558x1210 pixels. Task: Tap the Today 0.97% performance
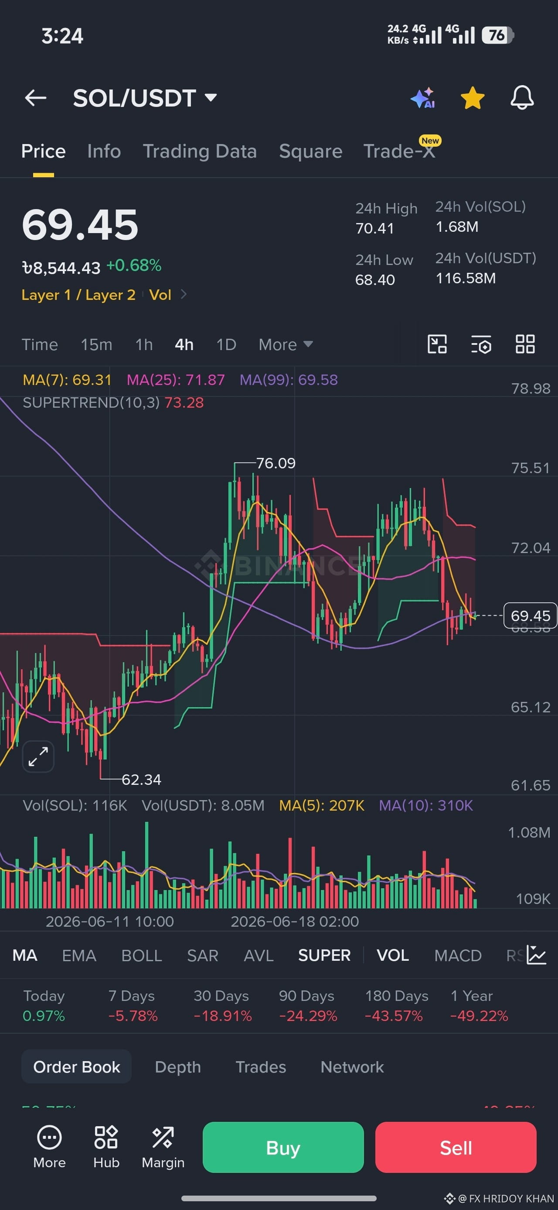tap(44, 1006)
